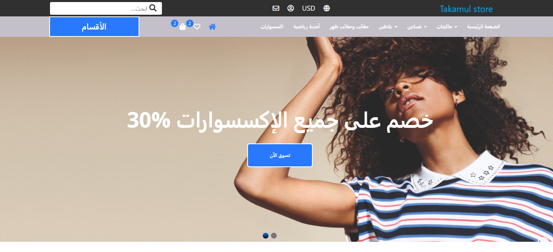Image resolution: width=553 pixels, height=252 pixels.
Task: Click the تسوق الآن button
Action: tap(280, 155)
